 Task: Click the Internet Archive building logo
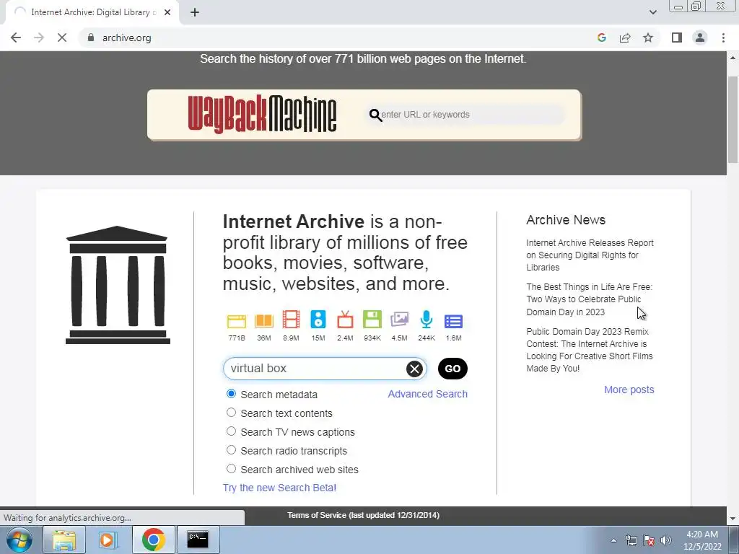[118, 285]
